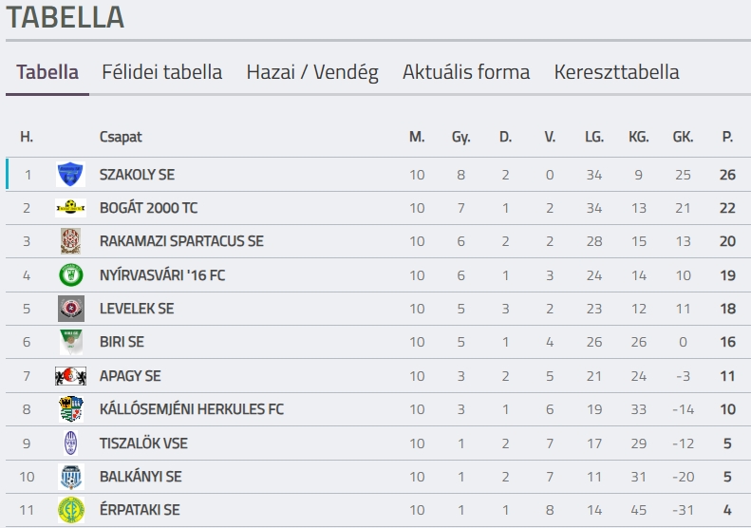This screenshot has height=528, width=751.
Task: Click the Csapat column header
Action: [x=121, y=137]
